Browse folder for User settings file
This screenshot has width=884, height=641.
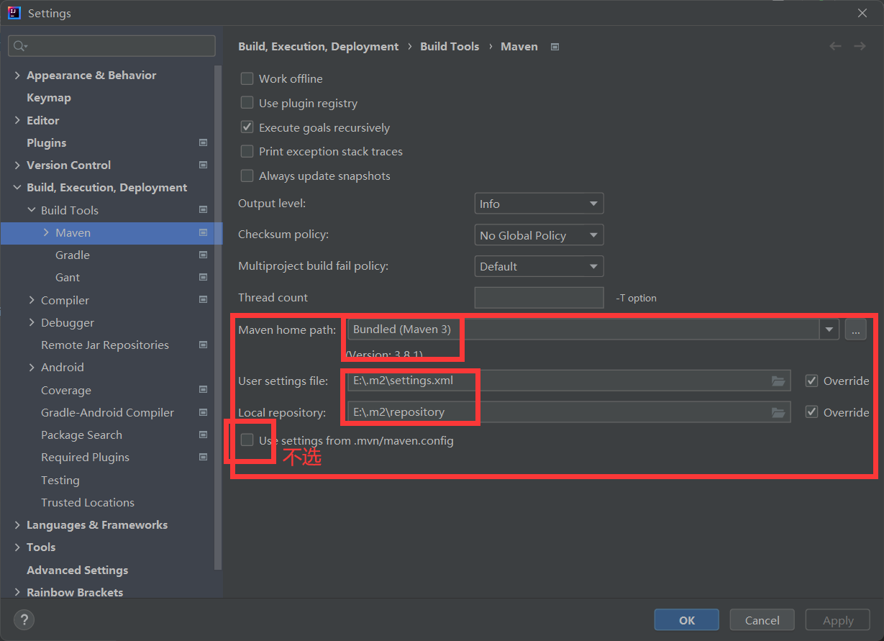pos(778,381)
